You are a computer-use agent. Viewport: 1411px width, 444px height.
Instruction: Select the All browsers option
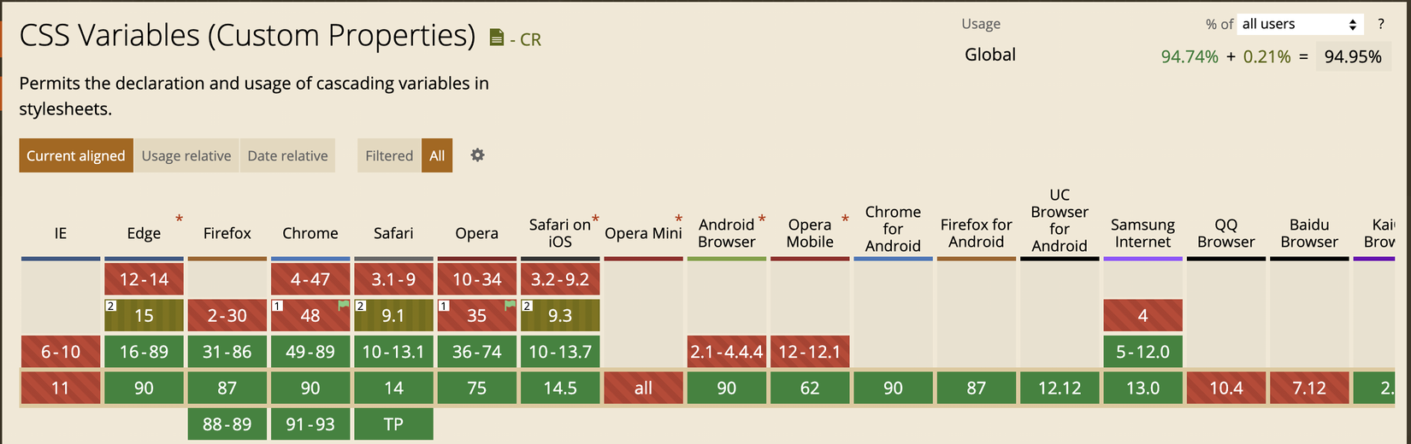(x=437, y=155)
